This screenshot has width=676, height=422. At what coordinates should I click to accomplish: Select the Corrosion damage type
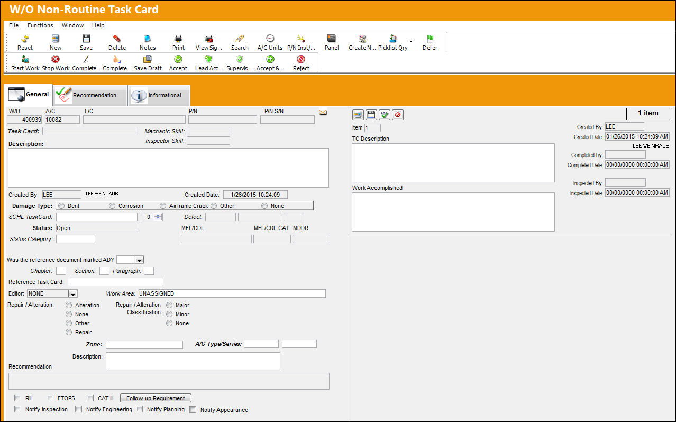click(112, 206)
